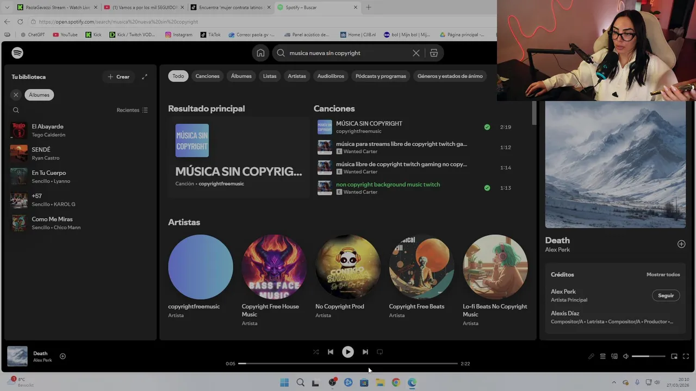Add Death to library from the now-playing bar
The width and height of the screenshot is (696, 391).
(x=63, y=356)
